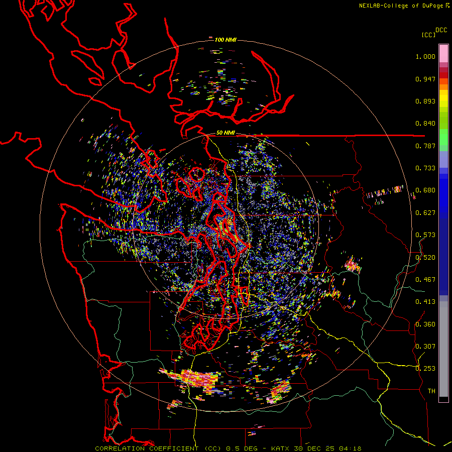Click the 0.893 color scale value

(425, 101)
